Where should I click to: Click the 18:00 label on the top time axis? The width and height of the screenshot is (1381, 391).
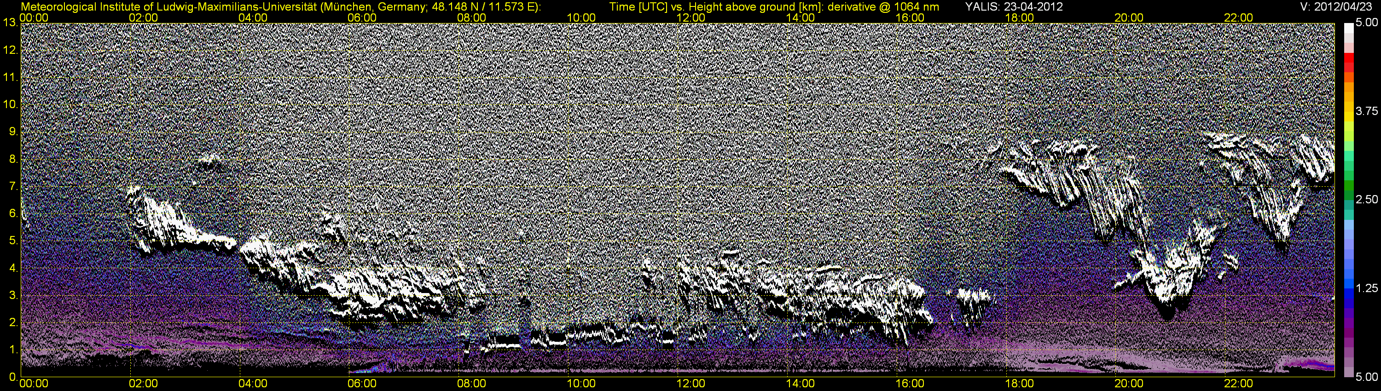[x=1019, y=17]
